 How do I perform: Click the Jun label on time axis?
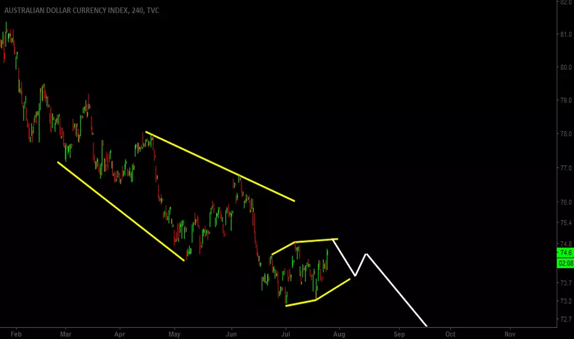click(x=232, y=334)
